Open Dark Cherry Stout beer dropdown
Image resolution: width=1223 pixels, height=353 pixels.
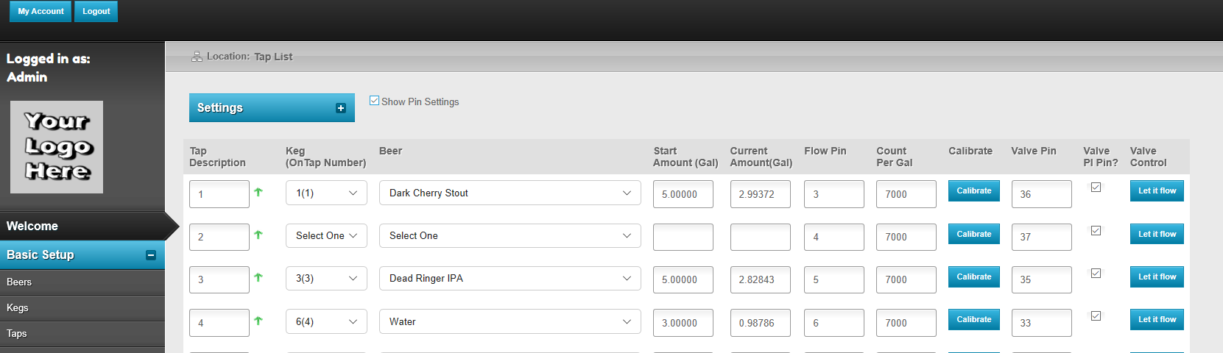tap(510, 193)
